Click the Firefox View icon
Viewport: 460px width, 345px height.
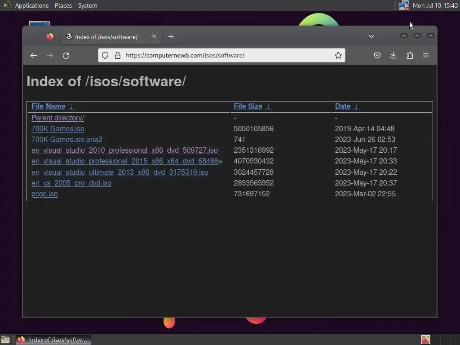click(50, 36)
